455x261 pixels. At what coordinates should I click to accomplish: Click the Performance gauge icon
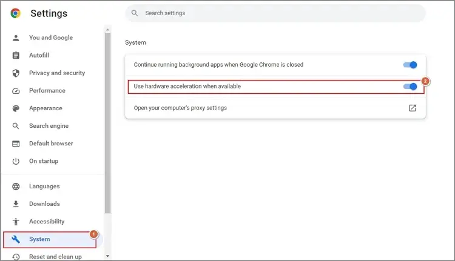coord(16,91)
